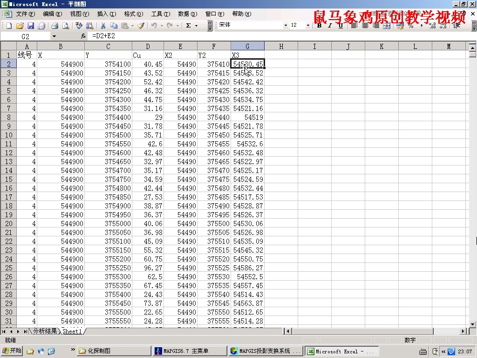Paste using the clipboard icon

coord(125,26)
